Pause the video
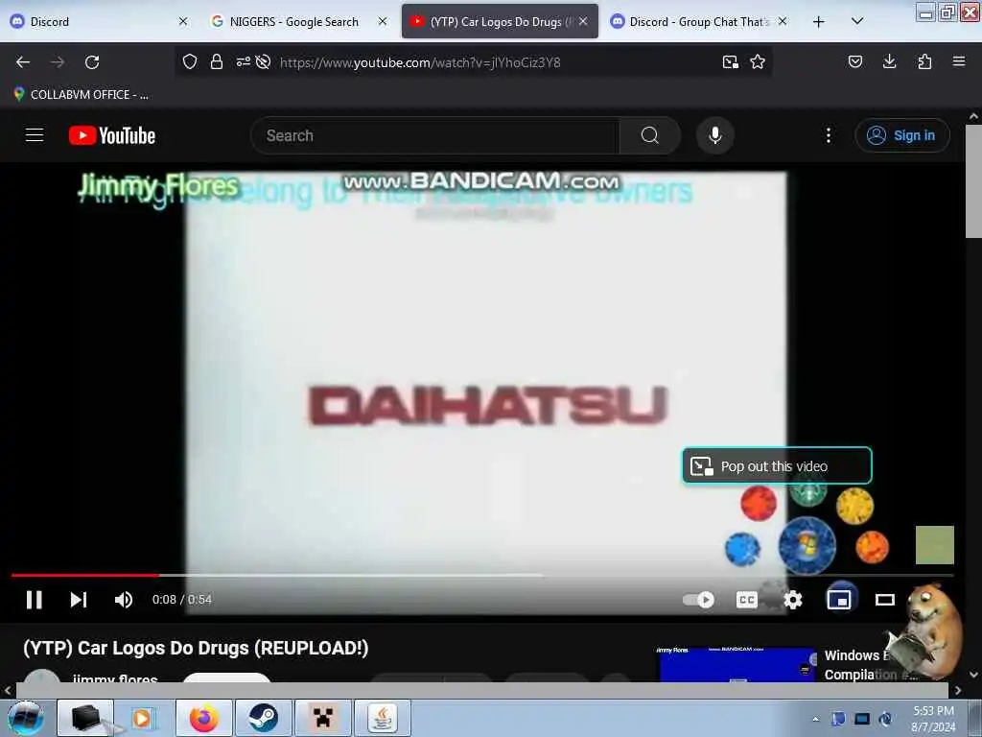Screen dimensions: 982x737 pyautogui.click(x=35, y=600)
